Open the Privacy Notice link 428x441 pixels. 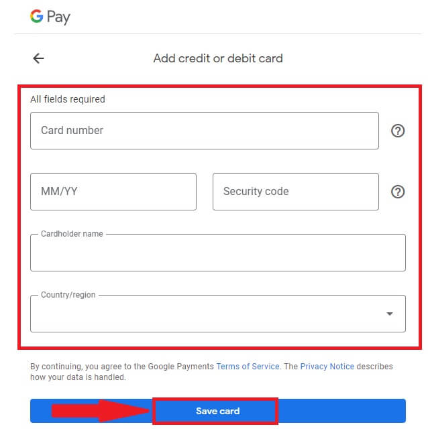click(x=327, y=367)
